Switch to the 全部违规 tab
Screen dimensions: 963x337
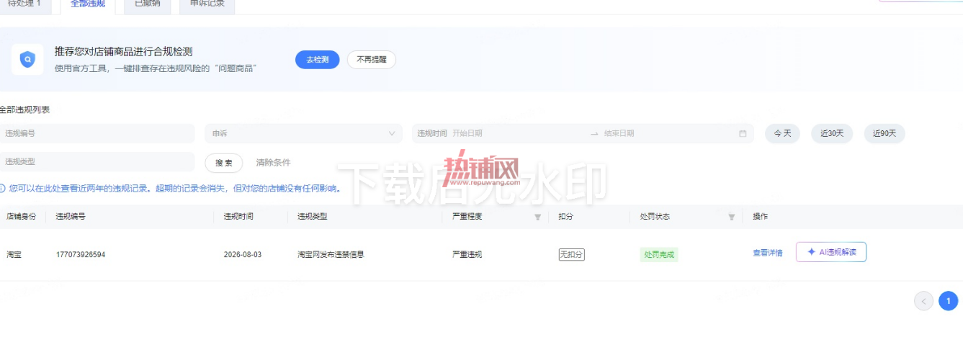coord(88,4)
